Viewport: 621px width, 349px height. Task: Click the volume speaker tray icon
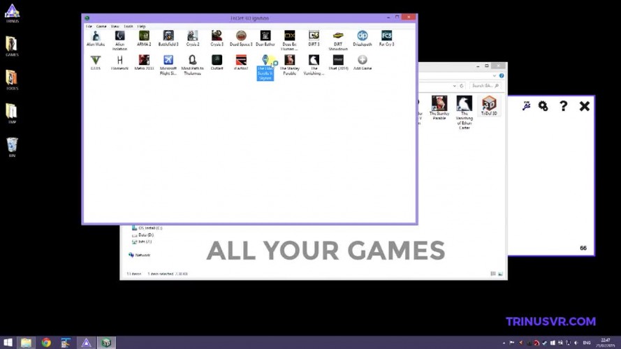click(x=576, y=343)
